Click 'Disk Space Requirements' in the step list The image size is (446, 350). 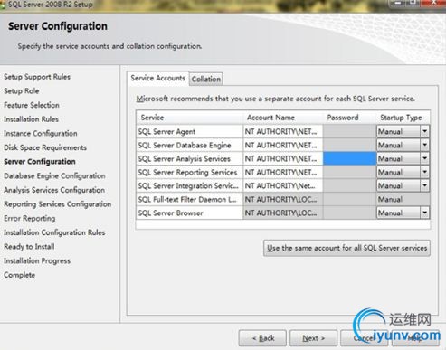pos(45,147)
